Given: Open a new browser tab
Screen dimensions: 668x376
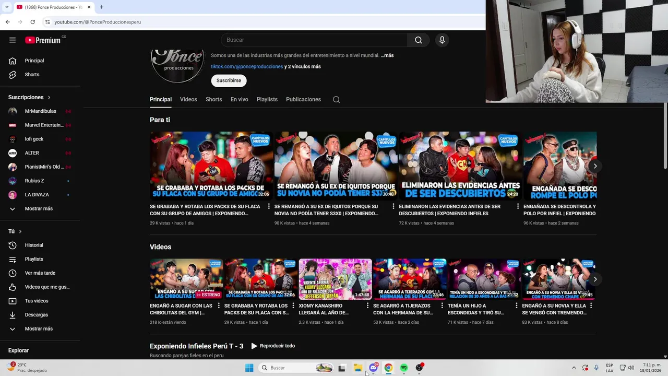Looking at the screenshot, I should coord(101,7).
